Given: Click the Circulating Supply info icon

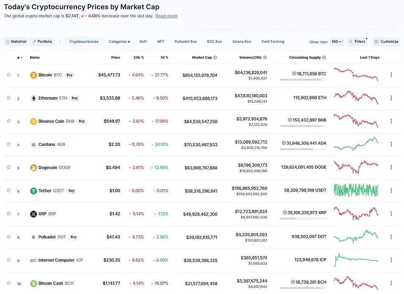Looking at the screenshot, I should [324, 58].
